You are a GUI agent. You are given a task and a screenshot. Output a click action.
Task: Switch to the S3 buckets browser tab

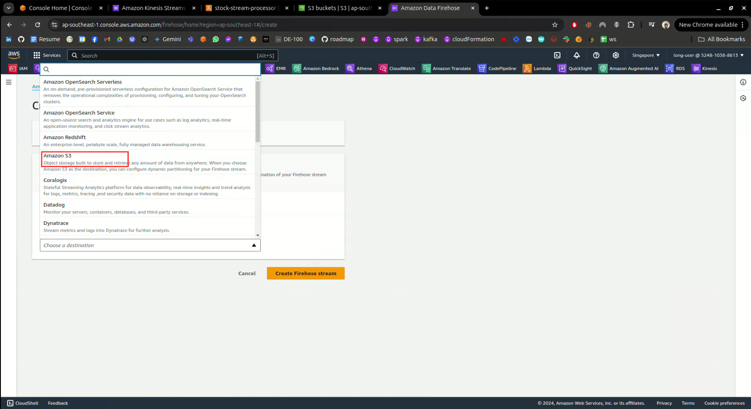click(x=340, y=8)
